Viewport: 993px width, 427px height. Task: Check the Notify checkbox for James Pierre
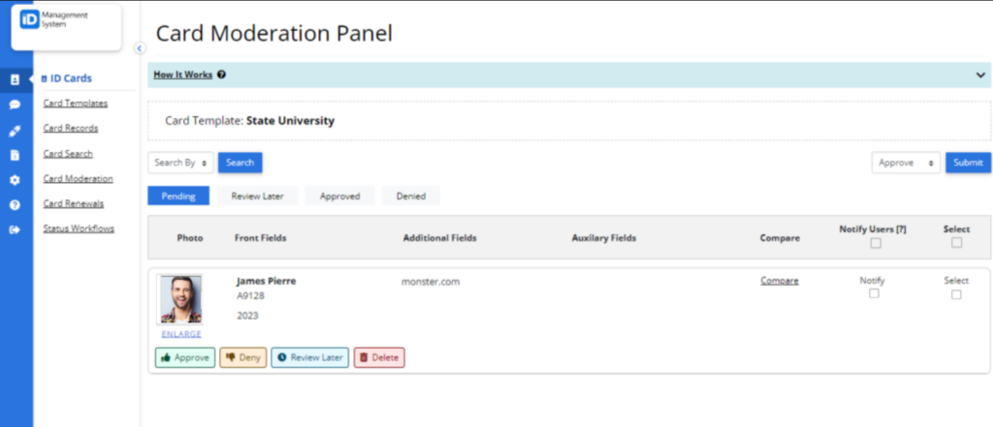point(874,293)
